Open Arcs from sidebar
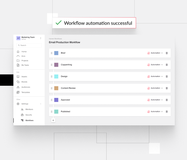This screenshot has height=160, width=187. tap(23, 56)
